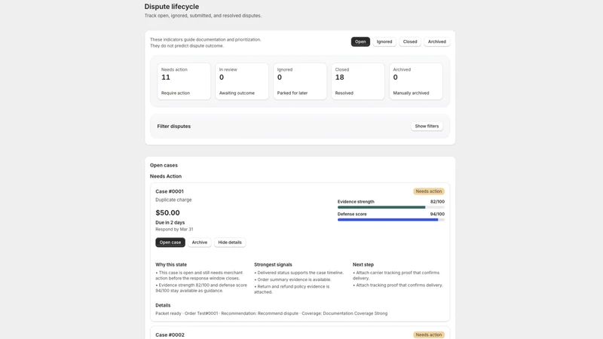Click the Needs action badge on Case #0002

pos(429,334)
